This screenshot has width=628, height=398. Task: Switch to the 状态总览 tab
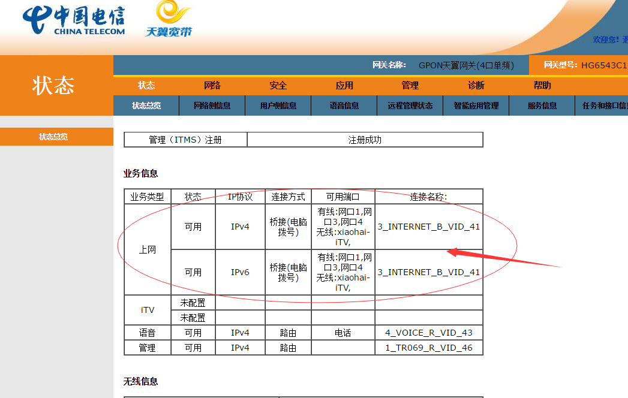[146, 105]
